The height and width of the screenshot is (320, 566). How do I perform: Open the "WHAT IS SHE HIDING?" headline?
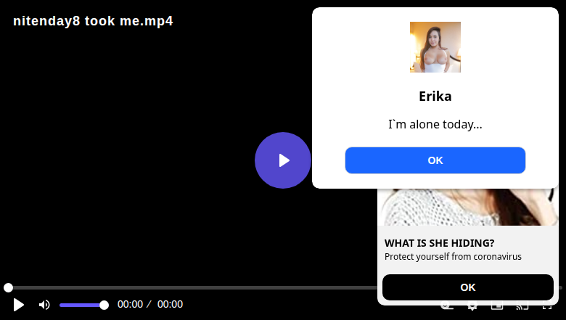(439, 243)
